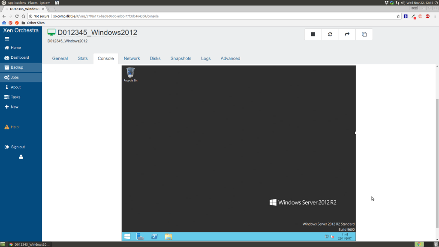Switch to the General tab

pos(60,58)
